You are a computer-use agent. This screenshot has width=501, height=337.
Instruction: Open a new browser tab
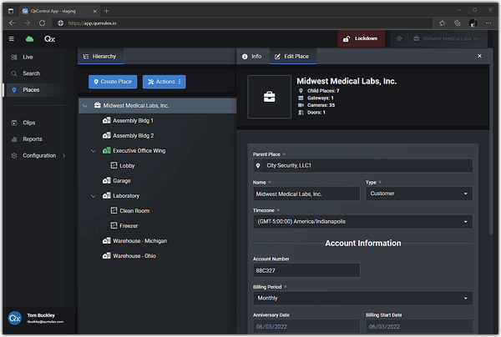pos(106,11)
